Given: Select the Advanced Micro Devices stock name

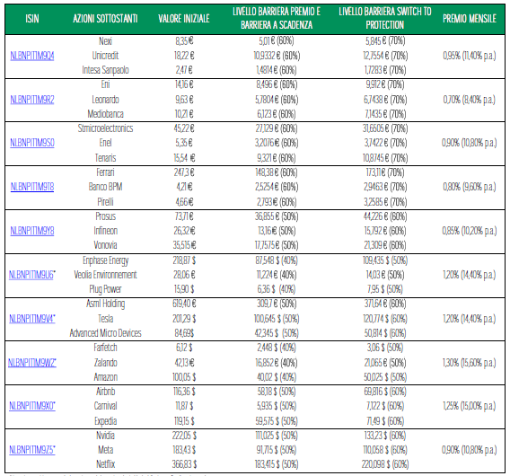Looking at the screenshot, I should [105, 333].
